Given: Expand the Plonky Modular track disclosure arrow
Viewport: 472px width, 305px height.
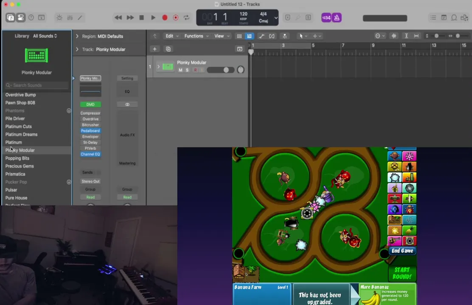Looking at the screenshot, I should pyautogui.click(x=158, y=67).
